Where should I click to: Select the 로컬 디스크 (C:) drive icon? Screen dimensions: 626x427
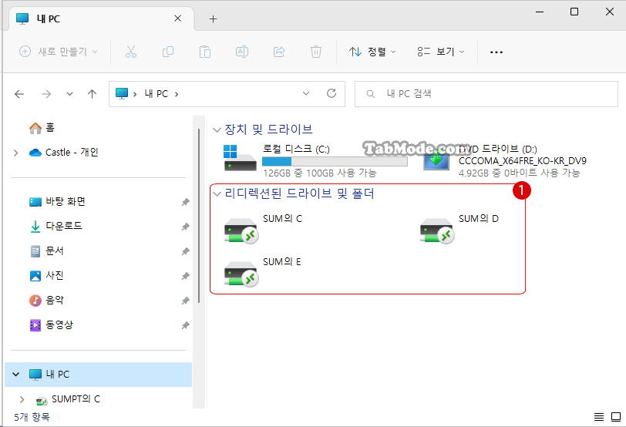click(x=240, y=159)
